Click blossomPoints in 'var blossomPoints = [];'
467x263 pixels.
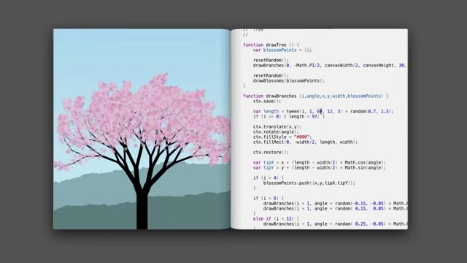click(x=280, y=50)
